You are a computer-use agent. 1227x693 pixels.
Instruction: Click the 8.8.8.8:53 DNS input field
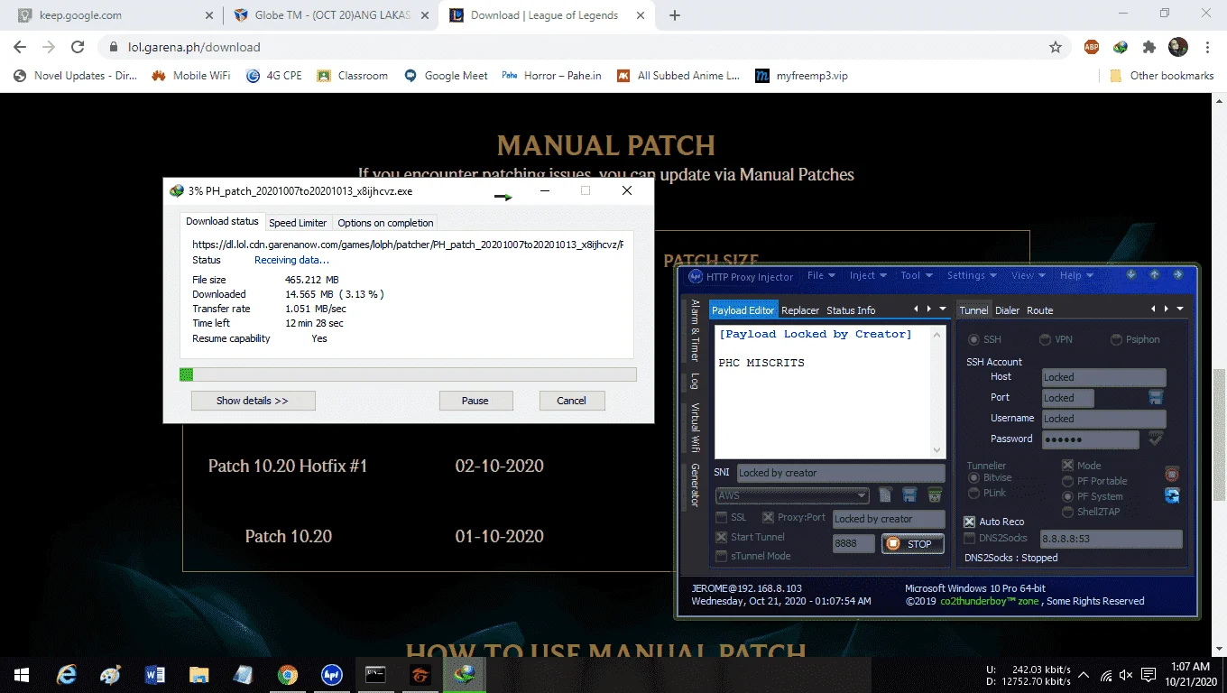coord(1111,539)
